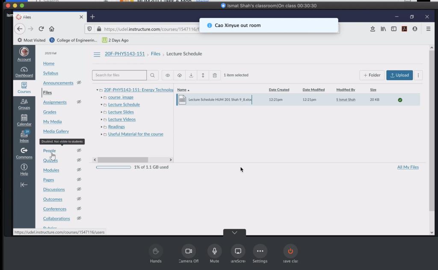The width and height of the screenshot is (438, 270).
Task: Open the Syllabus course menu item
Action: 50,73
